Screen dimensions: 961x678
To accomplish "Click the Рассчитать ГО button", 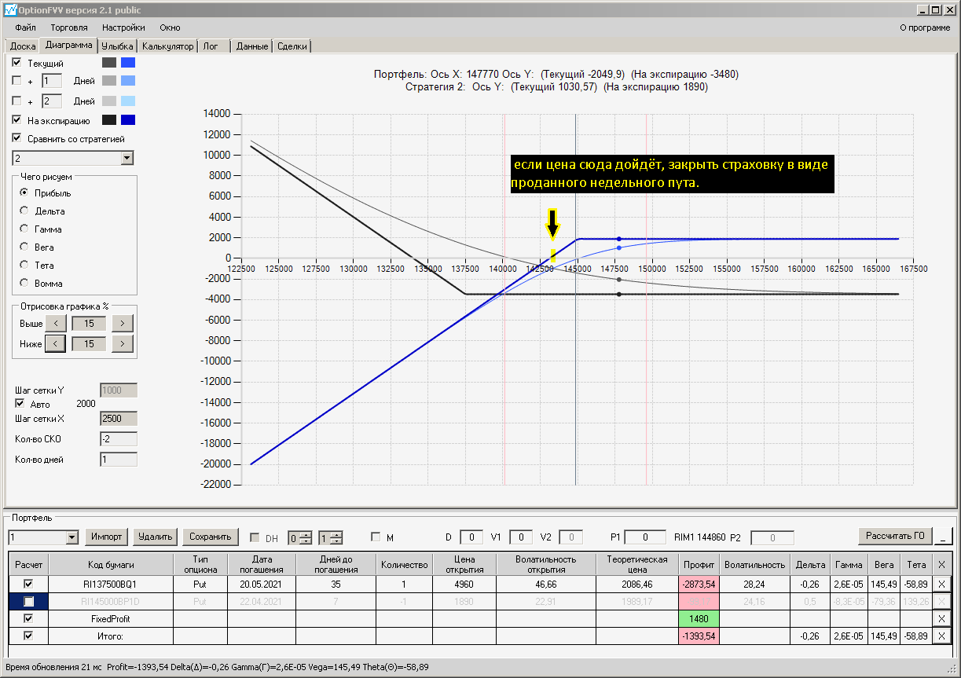I will point(894,536).
